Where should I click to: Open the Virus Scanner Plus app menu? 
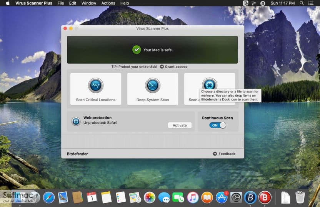(34, 3)
